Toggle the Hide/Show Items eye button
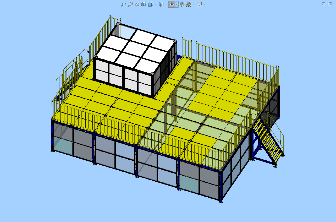336x222 pixels. click(x=172, y=4)
